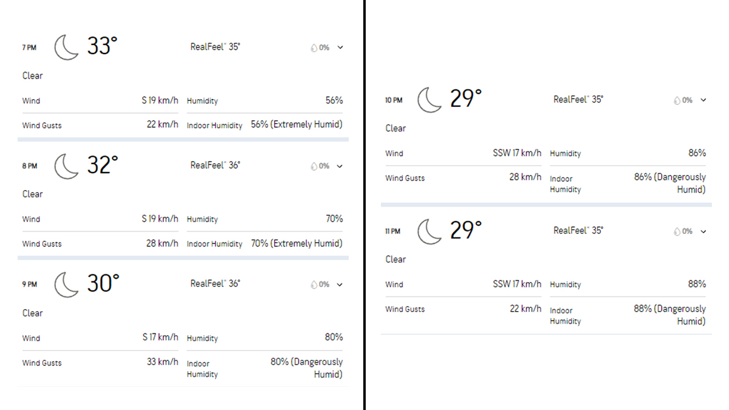This screenshot has height=410, width=729.
Task: Expand the 7 PM forecast chevron
Action: tap(340, 47)
